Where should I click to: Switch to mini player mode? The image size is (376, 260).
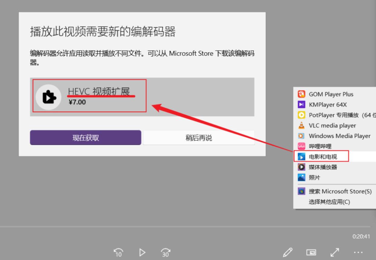tap(312, 252)
